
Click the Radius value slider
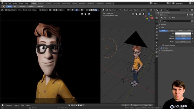(x=183, y=42)
